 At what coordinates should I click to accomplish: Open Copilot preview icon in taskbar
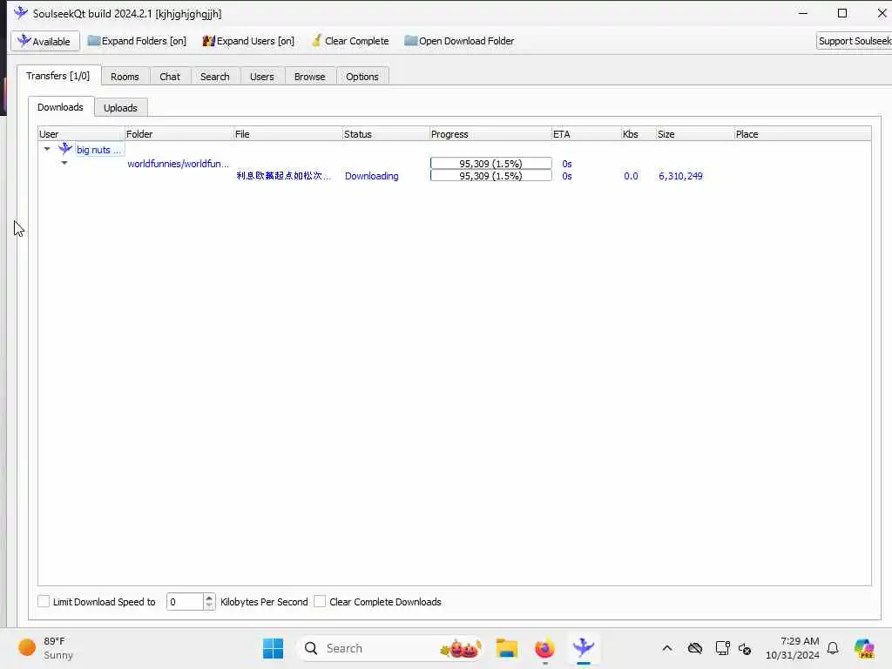click(x=864, y=648)
